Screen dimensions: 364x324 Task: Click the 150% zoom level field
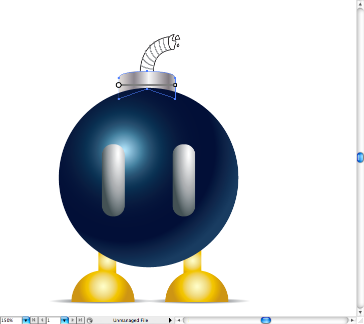tap(11, 320)
